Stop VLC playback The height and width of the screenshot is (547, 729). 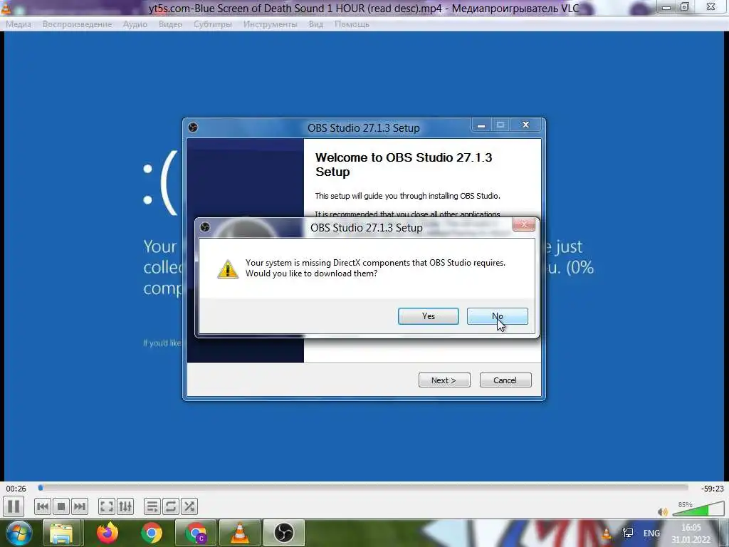click(x=61, y=506)
